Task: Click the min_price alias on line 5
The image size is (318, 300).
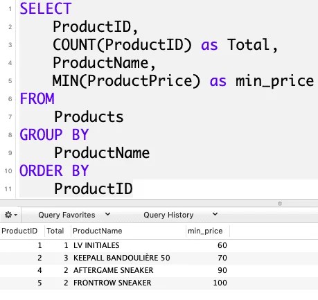Action: click(x=274, y=81)
